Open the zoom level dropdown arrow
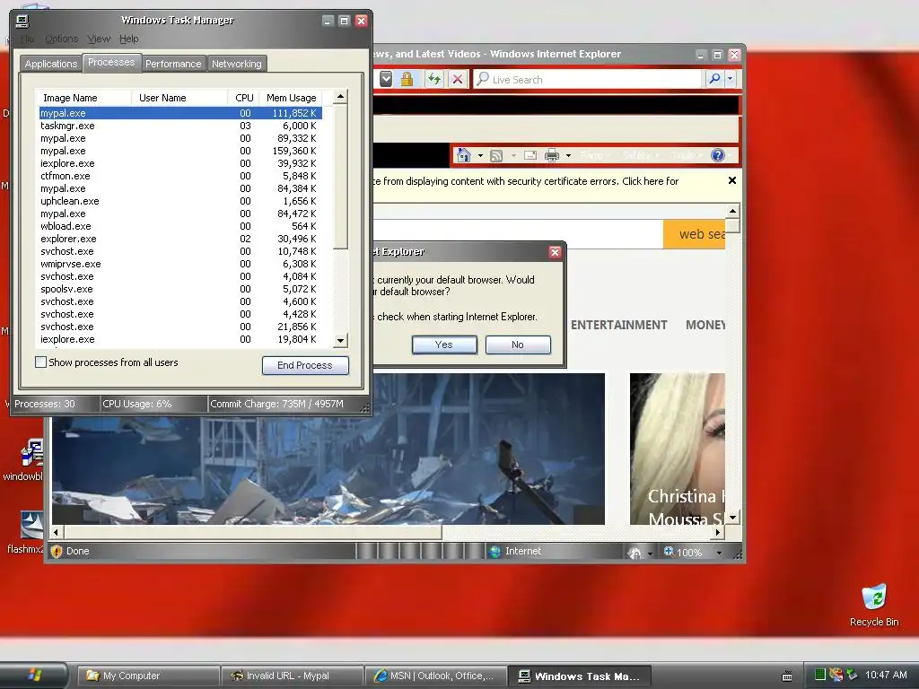 click(x=719, y=553)
